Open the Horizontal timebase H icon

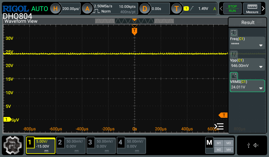(x=55, y=9)
